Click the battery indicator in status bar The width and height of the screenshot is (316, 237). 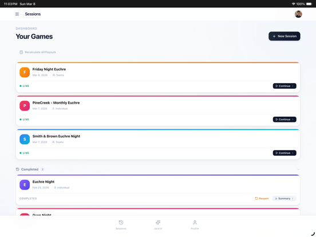coord(309,4)
